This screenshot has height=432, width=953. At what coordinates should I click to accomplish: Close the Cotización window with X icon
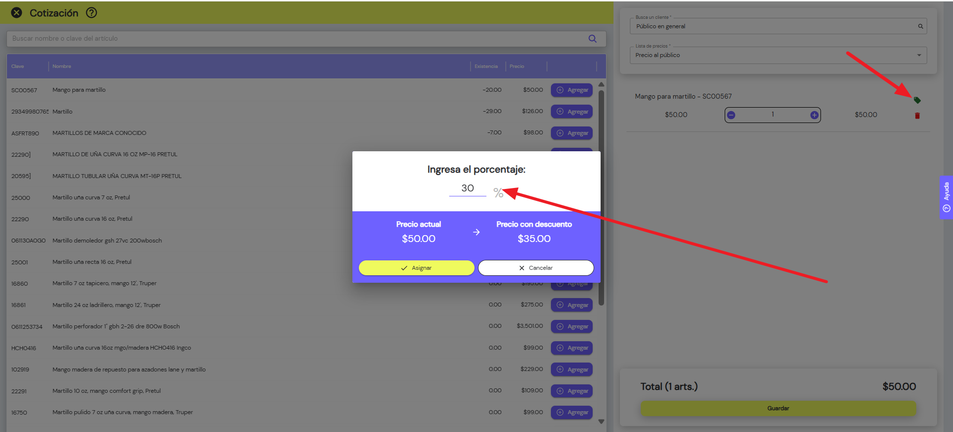tap(17, 13)
